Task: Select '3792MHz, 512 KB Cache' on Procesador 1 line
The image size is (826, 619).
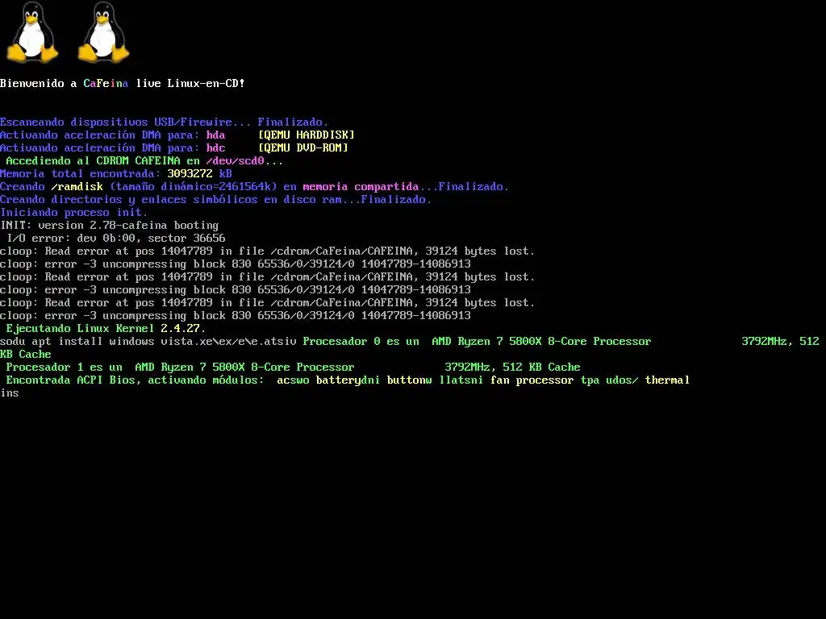Action: tap(512, 367)
